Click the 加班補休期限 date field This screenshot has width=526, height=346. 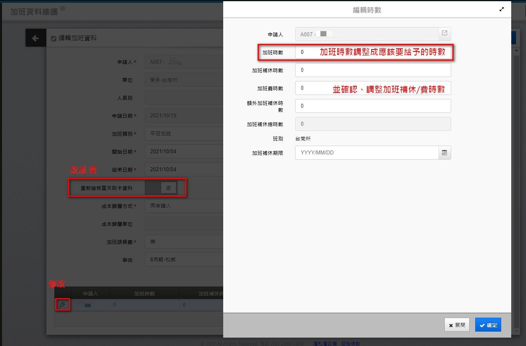point(367,153)
